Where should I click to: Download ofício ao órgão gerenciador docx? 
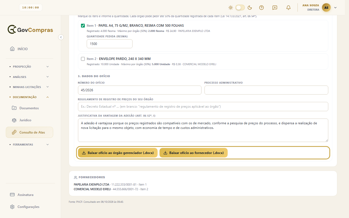pos(118,153)
